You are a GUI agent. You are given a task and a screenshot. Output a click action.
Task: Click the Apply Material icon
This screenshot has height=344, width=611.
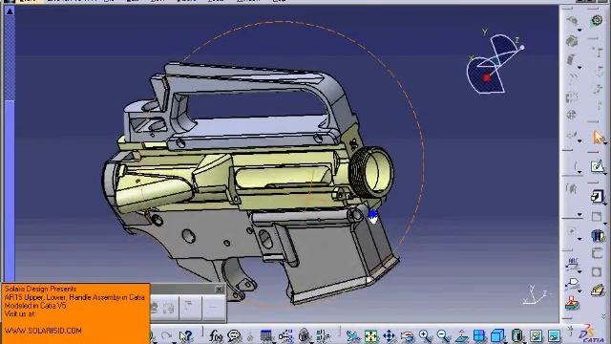pos(598,236)
